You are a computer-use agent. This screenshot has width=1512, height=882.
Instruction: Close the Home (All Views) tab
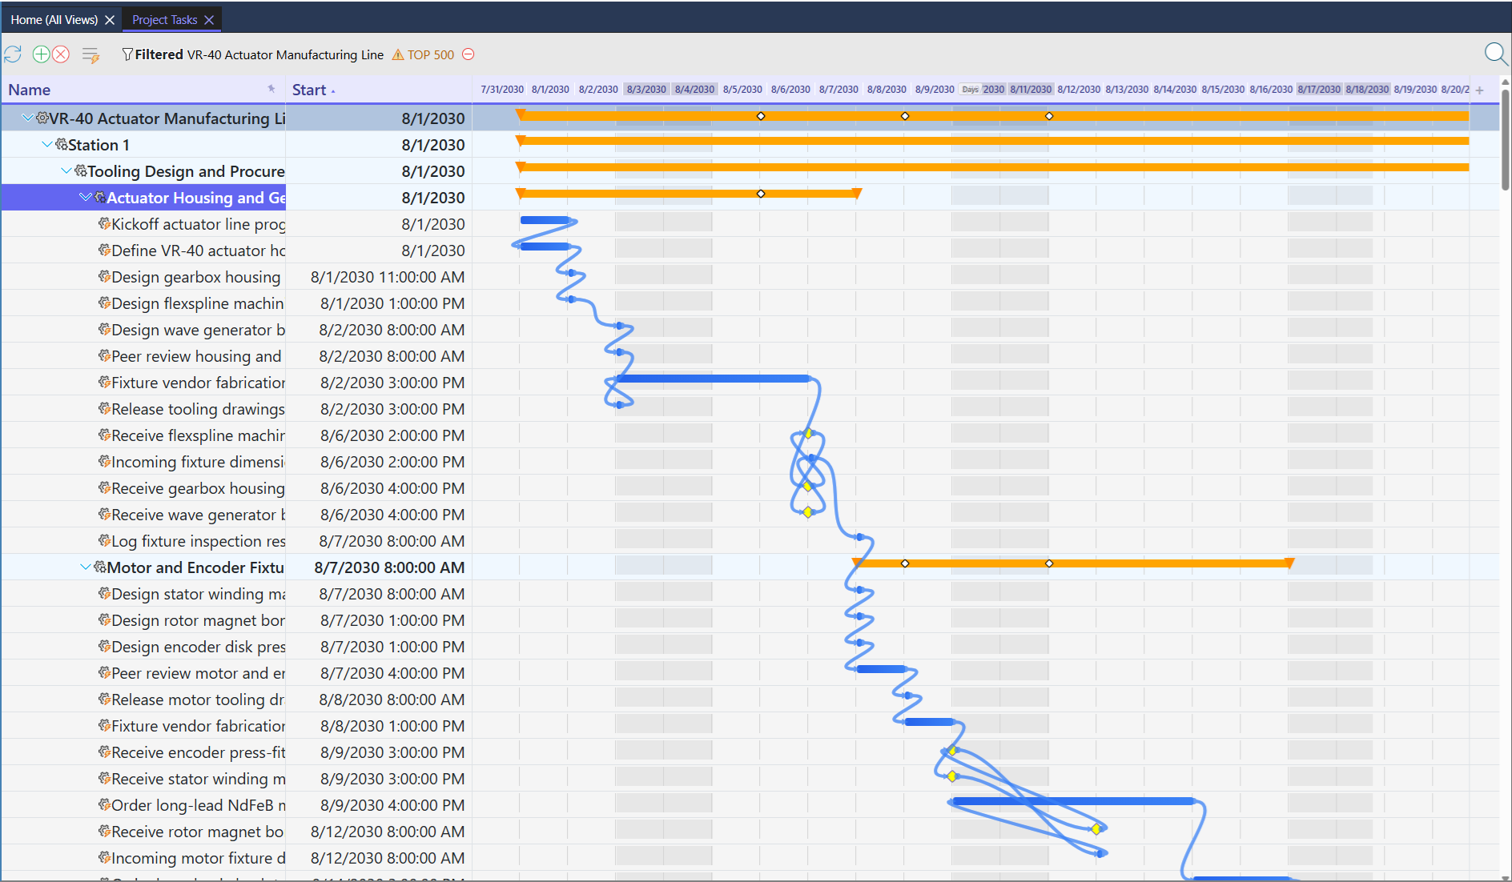pos(110,20)
